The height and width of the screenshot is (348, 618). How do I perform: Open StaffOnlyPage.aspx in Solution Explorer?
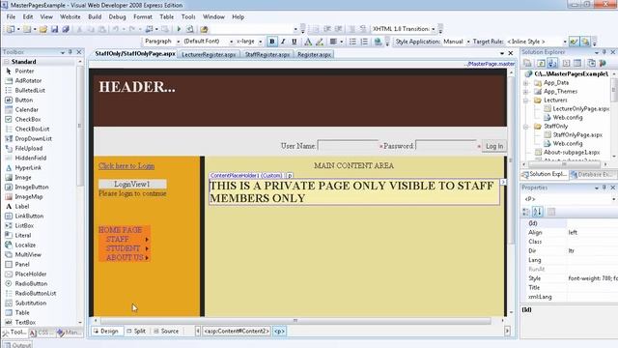577,135
